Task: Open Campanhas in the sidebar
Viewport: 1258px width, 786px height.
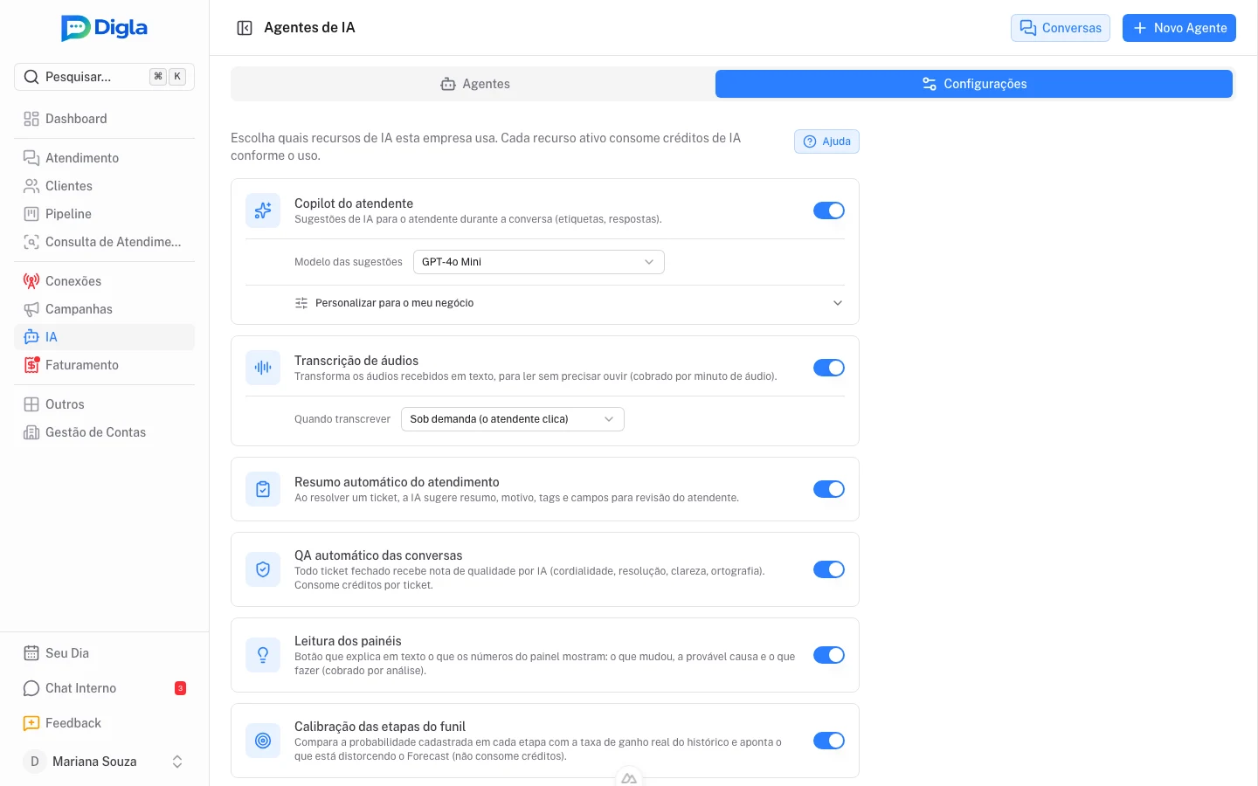Action: click(x=104, y=309)
